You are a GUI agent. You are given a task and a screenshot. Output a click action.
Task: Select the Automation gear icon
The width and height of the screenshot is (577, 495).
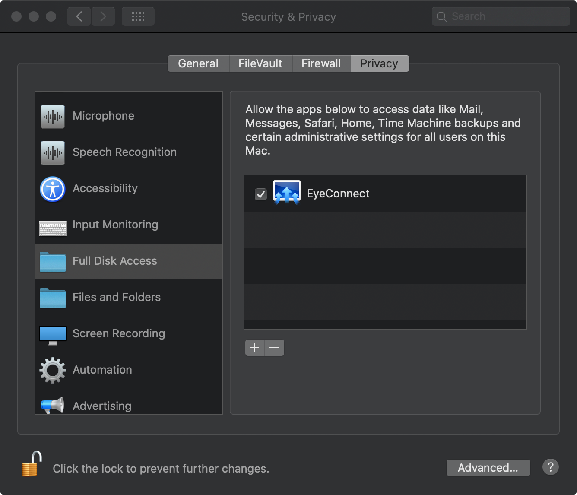pyautogui.click(x=53, y=370)
